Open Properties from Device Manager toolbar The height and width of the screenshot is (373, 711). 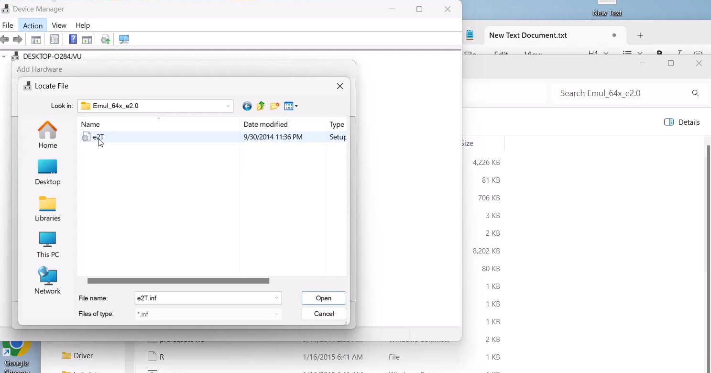click(x=55, y=39)
